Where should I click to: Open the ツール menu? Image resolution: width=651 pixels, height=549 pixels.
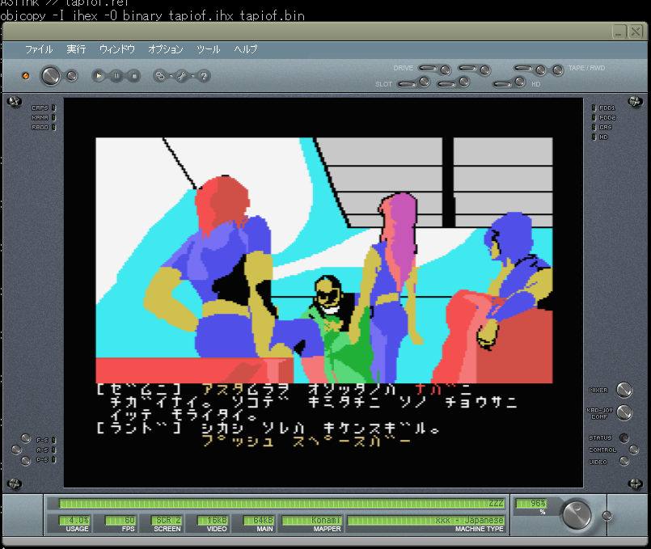tap(209, 49)
